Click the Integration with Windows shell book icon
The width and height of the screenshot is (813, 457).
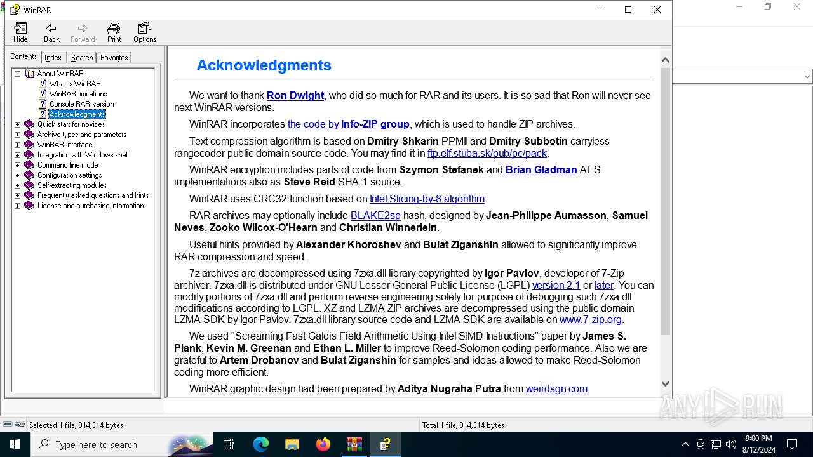29,155
